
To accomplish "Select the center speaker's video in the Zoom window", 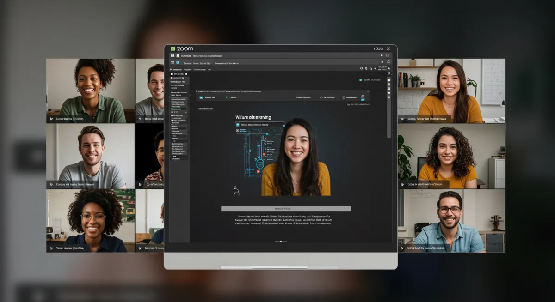I will [x=296, y=157].
